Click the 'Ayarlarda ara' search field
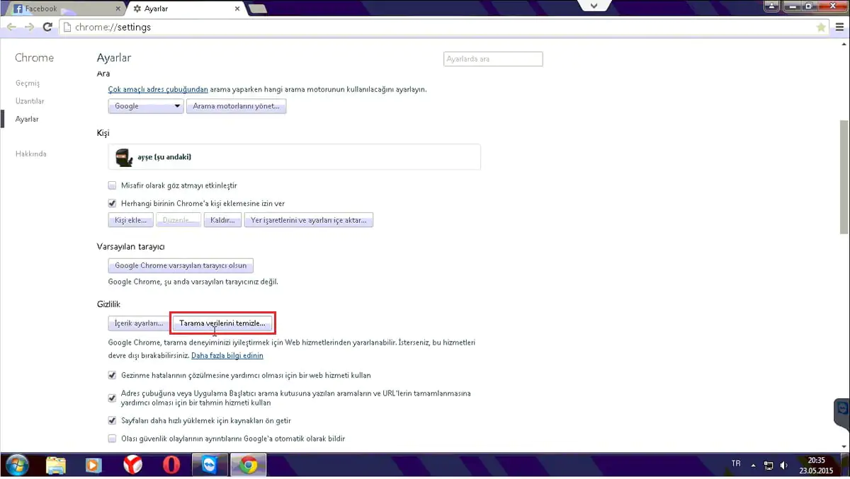The height and width of the screenshot is (479, 850). (x=492, y=59)
